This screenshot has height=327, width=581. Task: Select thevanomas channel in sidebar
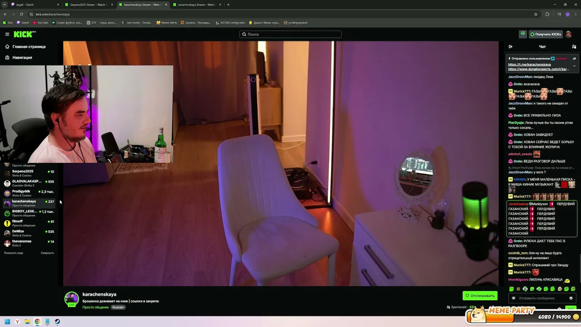[30, 243]
